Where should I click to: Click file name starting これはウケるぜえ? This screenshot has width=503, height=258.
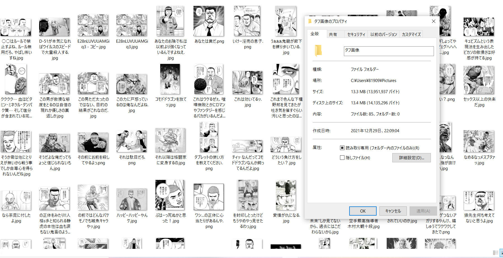coord(209,108)
